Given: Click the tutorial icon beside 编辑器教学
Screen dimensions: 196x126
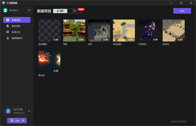Looking at the screenshot, I should (8, 38).
